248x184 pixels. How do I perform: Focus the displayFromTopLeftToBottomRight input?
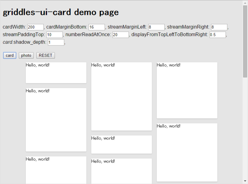pyautogui.click(x=218, y=35)
